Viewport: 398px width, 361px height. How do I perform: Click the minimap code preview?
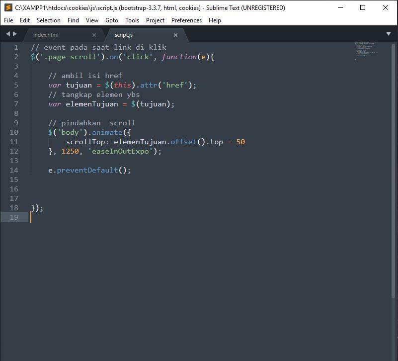(x=366, y=51)
